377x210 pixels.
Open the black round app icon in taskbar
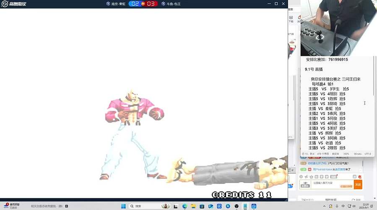[237, 206]
